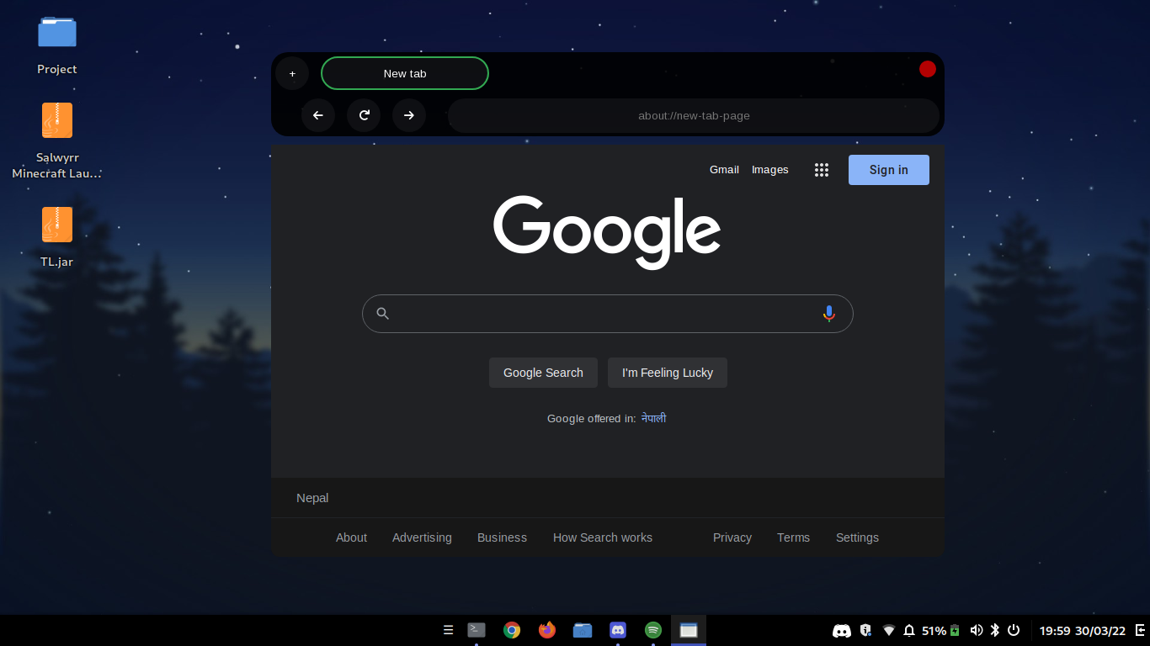Open a new tab with plus button
This screenshot has width=1150, height=646.
coord(292,73)
